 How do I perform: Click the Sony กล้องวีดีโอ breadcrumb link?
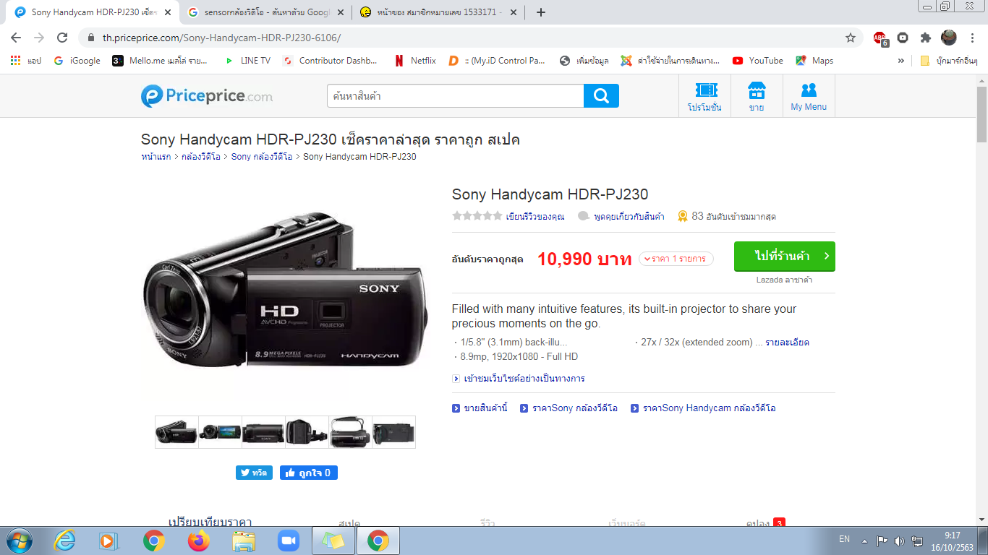coord(262,156)
